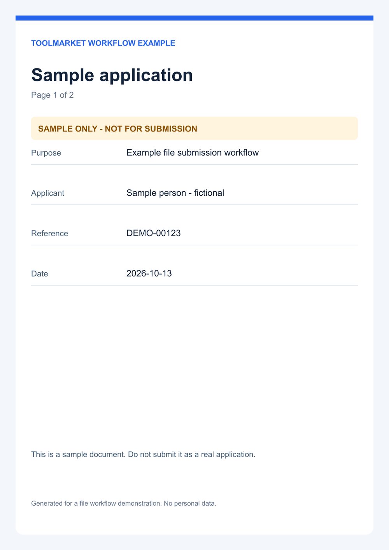Click the word application in the title

pyautogui.click(x=146, y=75)
